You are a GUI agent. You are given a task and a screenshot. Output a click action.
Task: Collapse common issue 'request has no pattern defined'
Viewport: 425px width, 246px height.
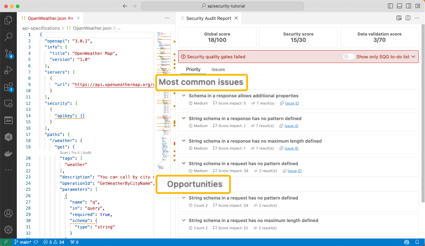[184, 163]
